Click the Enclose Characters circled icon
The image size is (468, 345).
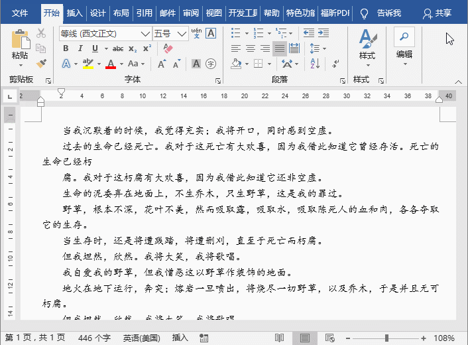pyautogui.click(x=211, y=64)
